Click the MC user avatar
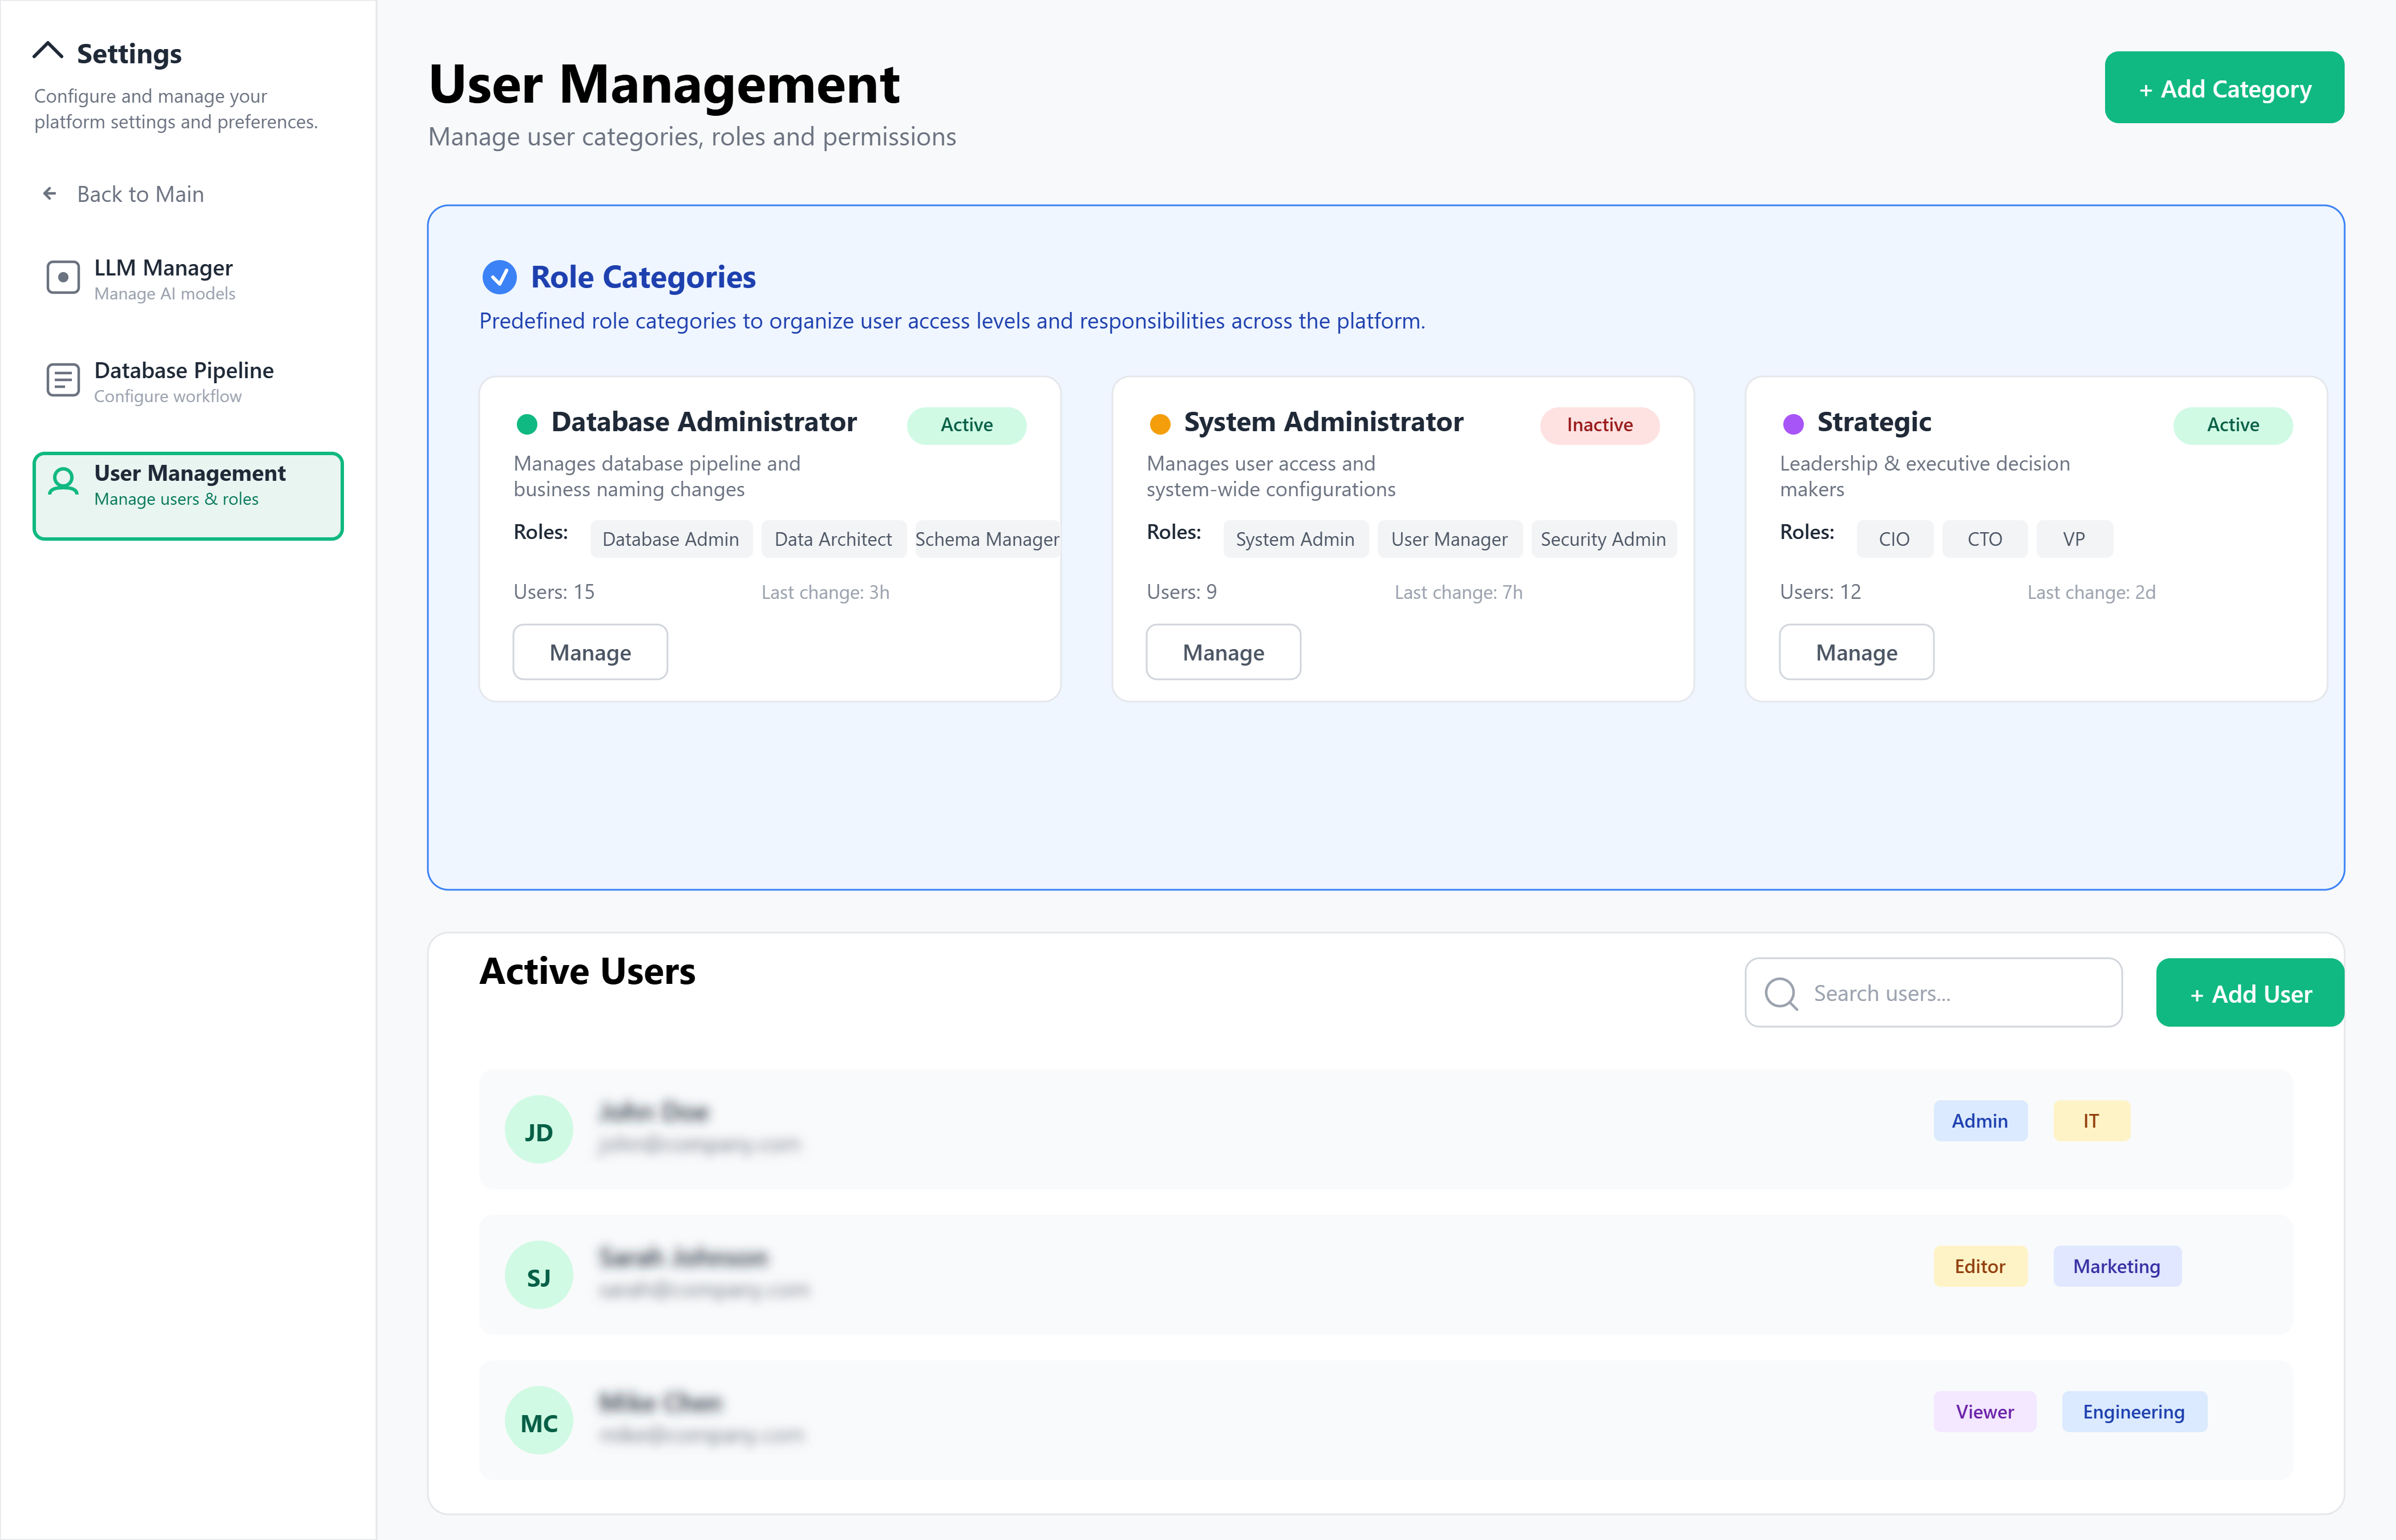The width and height of the screenshot is (2396, 1540). click(x=539, y=1421)
